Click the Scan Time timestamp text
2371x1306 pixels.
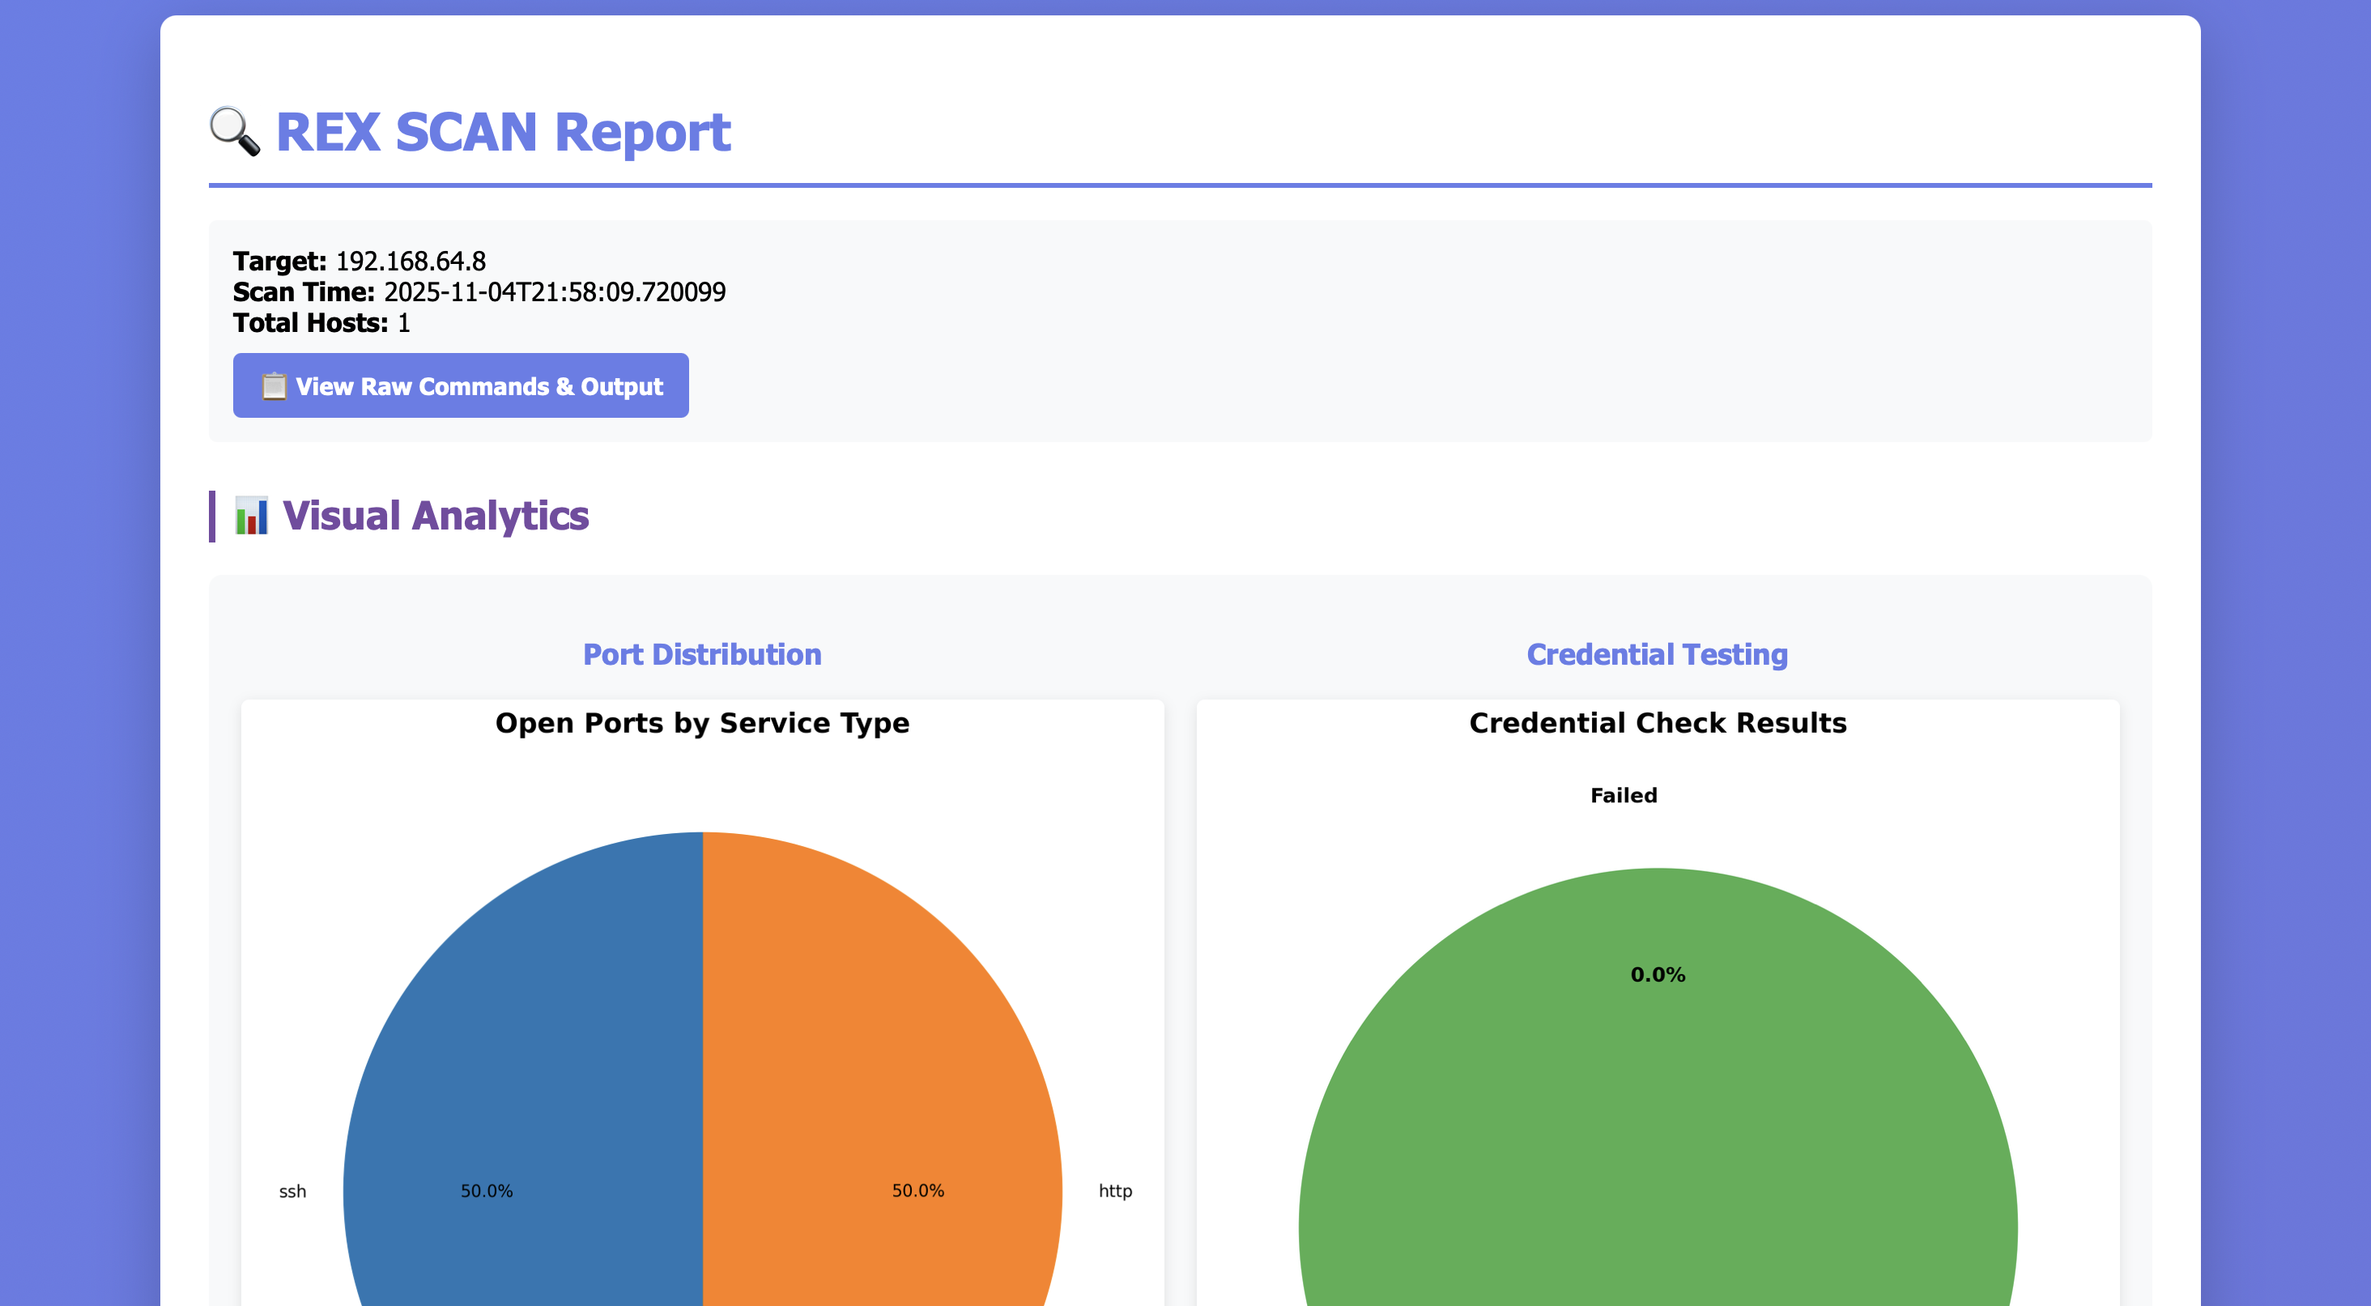pyautogui.click(x=553, y=291)
